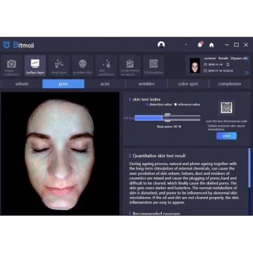Toggle the reference value legend marker
Viewport: 253px width, 253px height.
click(x=175, y=104)
